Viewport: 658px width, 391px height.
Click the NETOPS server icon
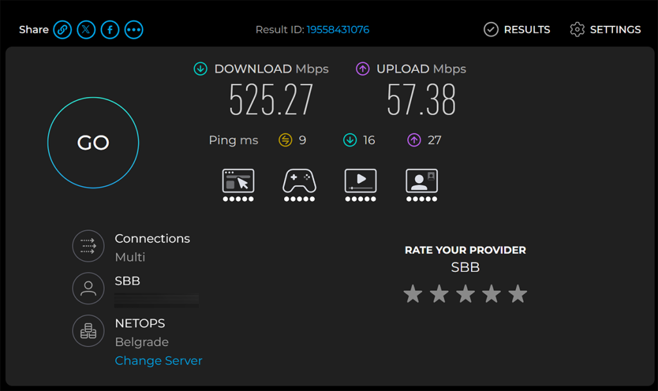(x=88, y=331)
